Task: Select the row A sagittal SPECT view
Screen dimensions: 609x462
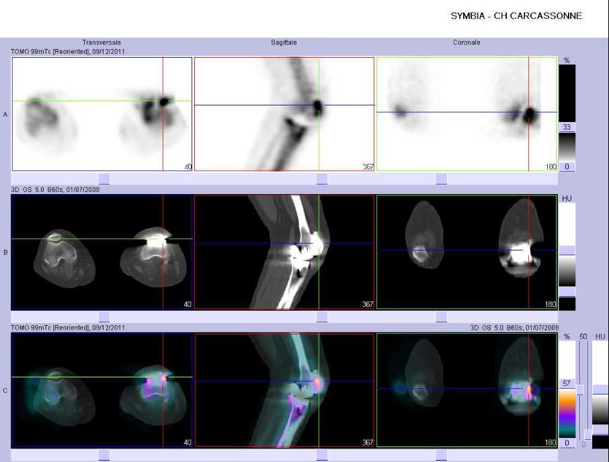Action: pyautogui.click(x=284, y=114)
